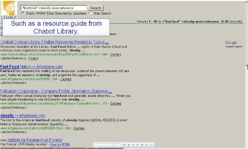The height and width of the screenshot is (149, 248).
Task: Click the www.infoplease.com/ce6/sci URL text
Action: pos(32,128)
